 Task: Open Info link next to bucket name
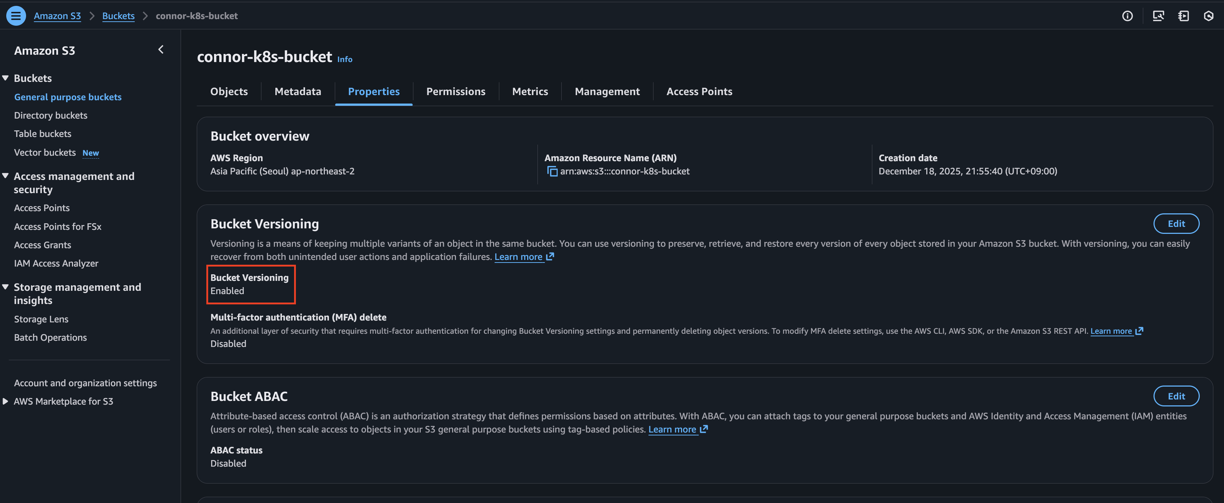(344, 59)
